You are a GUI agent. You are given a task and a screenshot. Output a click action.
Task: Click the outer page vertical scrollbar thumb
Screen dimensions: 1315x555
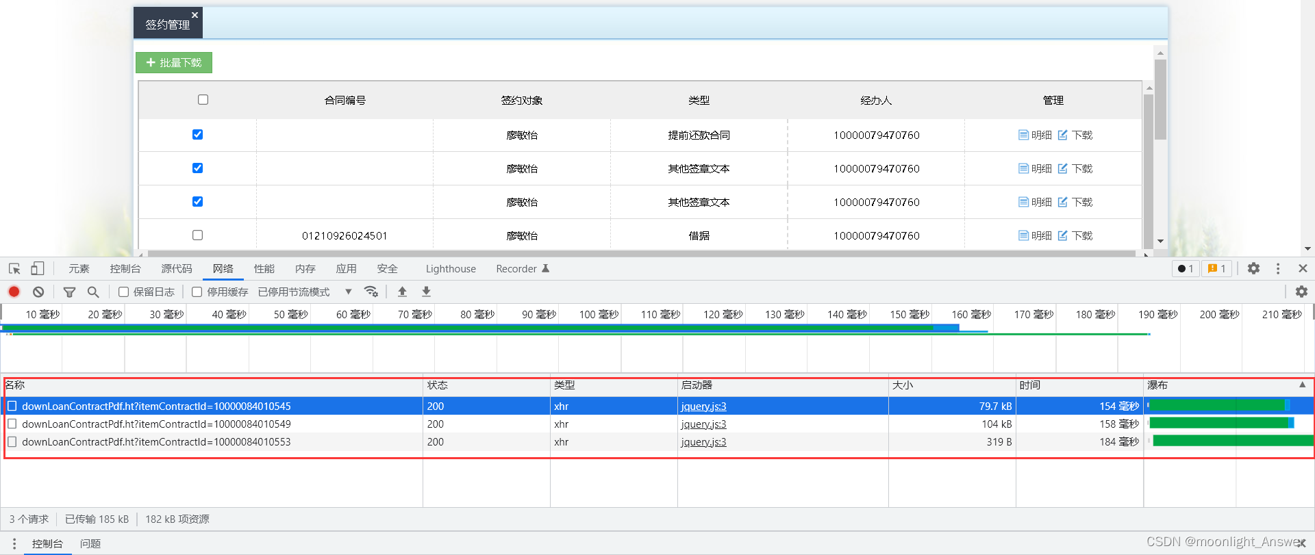click(x=1160, y=99)
